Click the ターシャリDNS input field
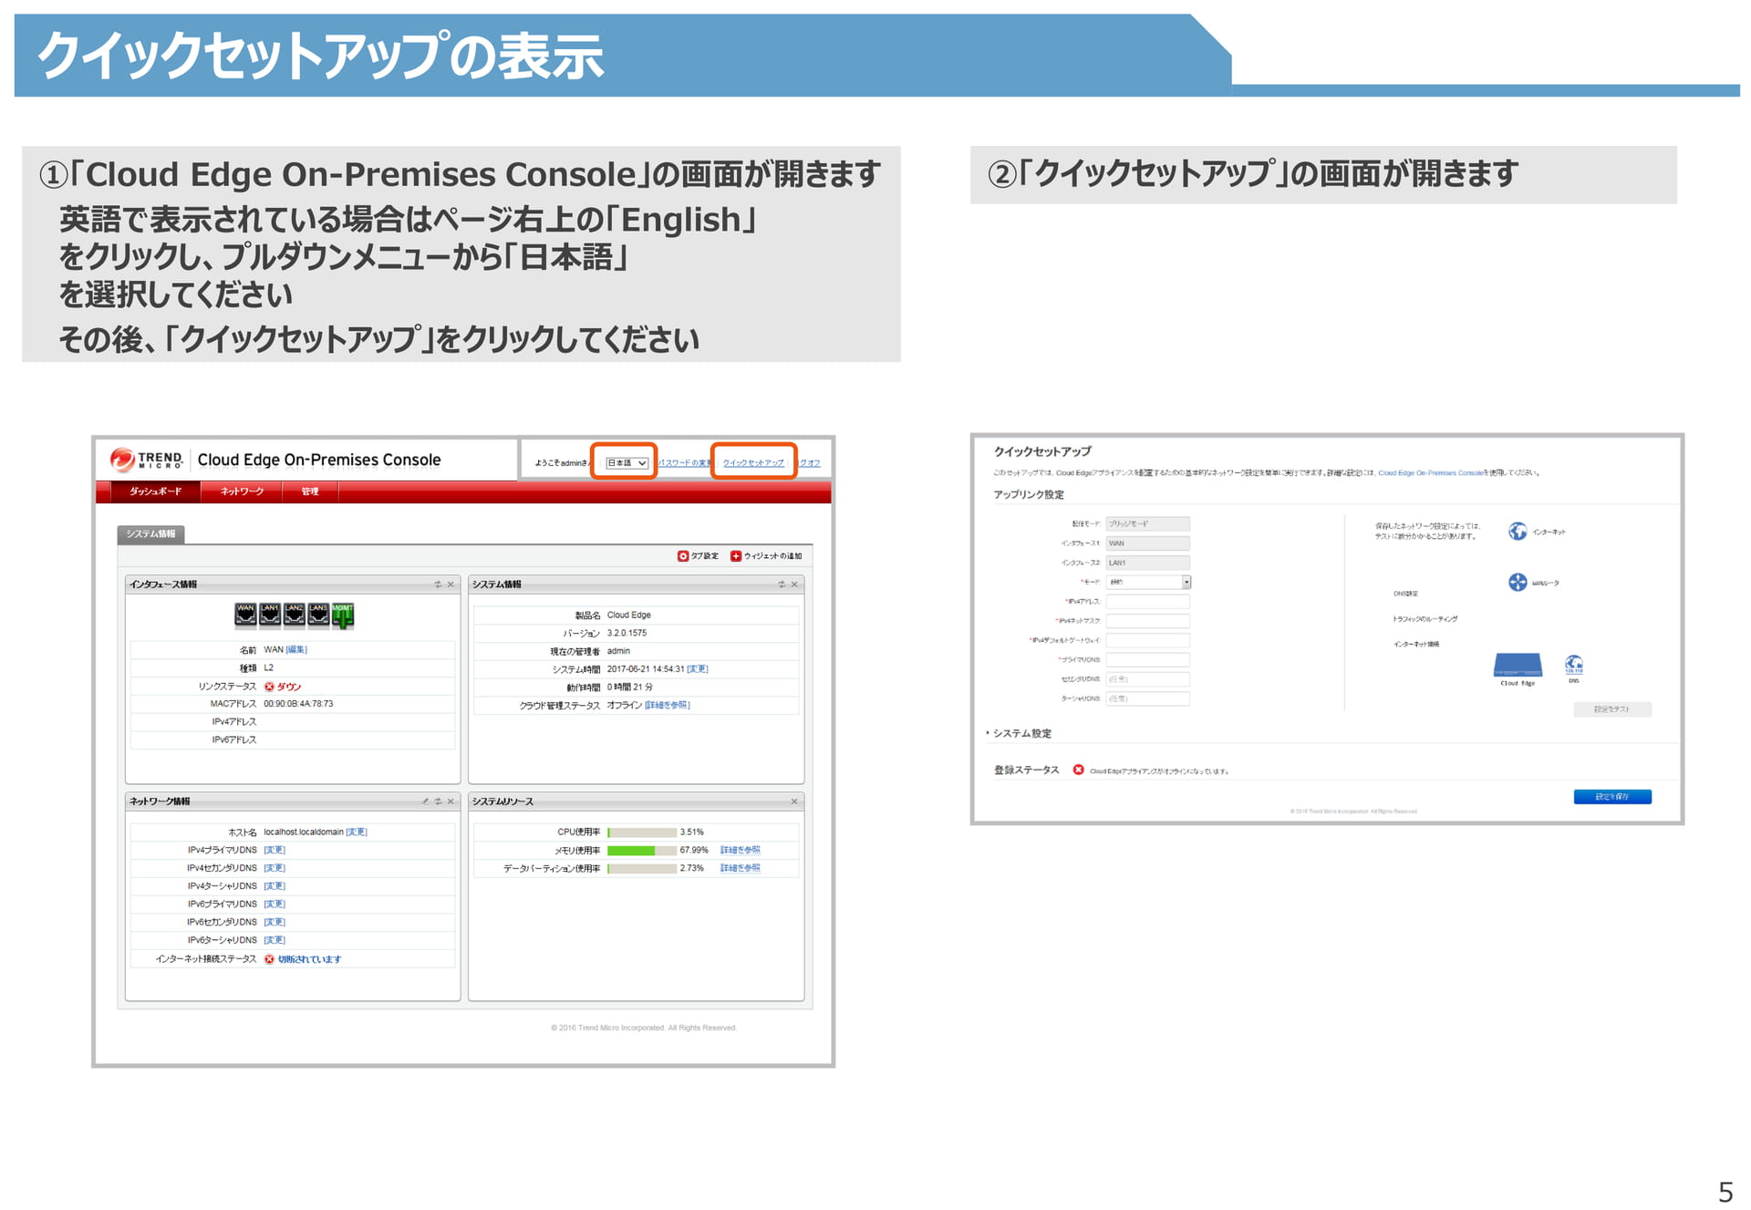The image size is (1751, 1210). point(1148,699)
